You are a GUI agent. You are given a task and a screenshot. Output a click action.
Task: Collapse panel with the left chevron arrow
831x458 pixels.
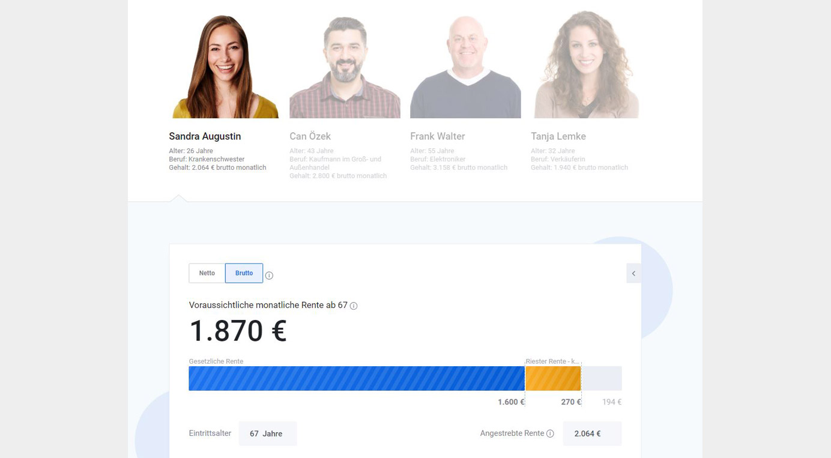(x=633, y=273)
